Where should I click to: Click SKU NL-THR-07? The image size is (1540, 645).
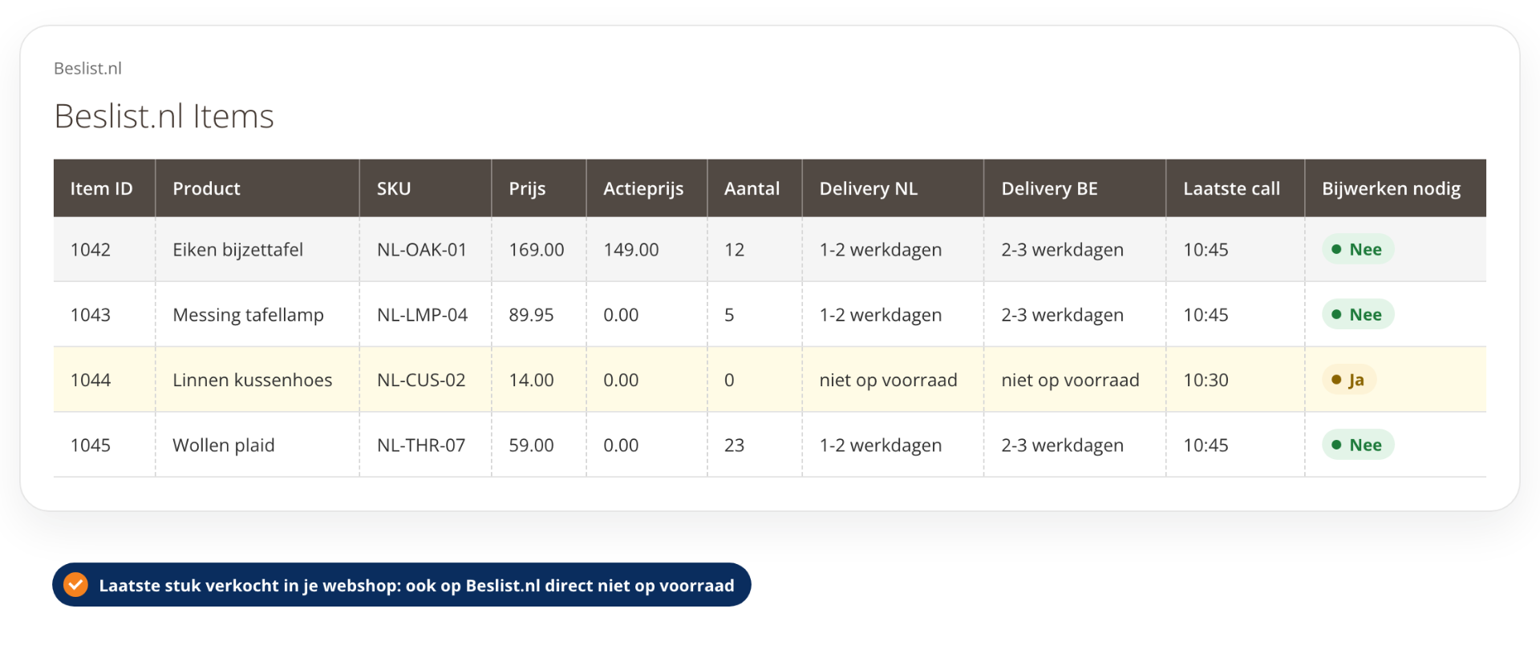tap(421, 445)
